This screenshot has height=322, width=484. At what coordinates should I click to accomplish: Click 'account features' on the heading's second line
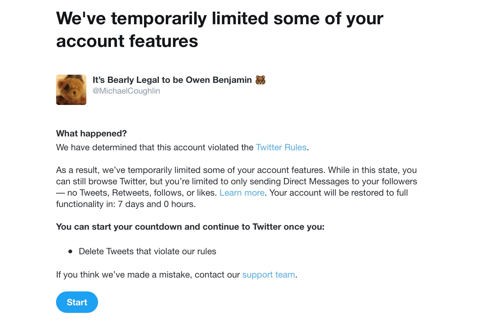pos(127,41)
